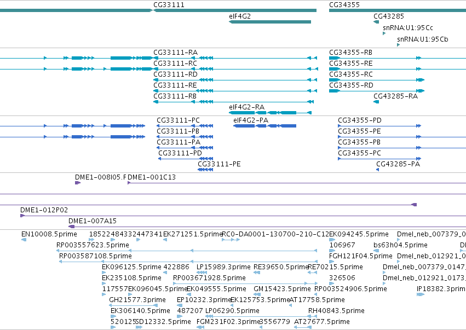Click EST LP06290.5prime
This screenshot has width=466, height=330.
[x=232, y=311]
